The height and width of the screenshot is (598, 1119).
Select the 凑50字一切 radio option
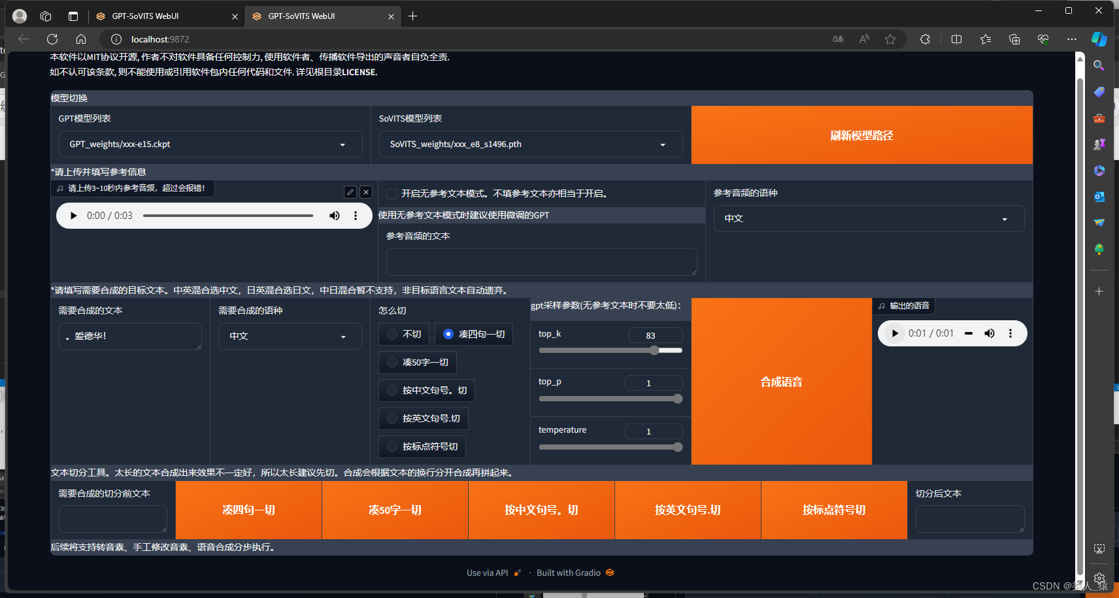(x=418, y=362)
